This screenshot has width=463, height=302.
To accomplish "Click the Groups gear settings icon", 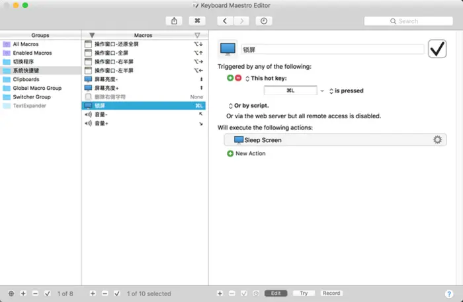I will [11, 293].
